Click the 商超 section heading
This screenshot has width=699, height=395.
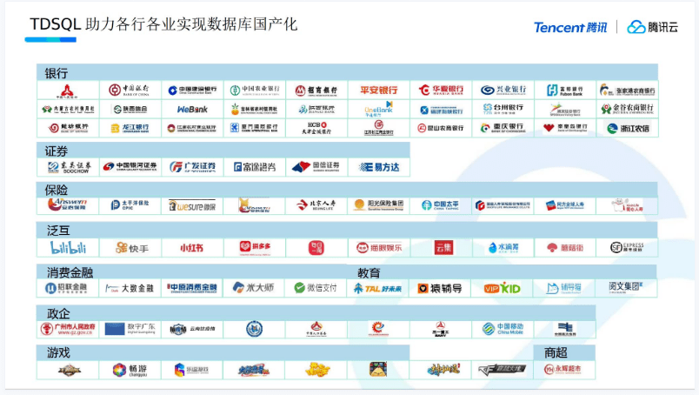556,352
